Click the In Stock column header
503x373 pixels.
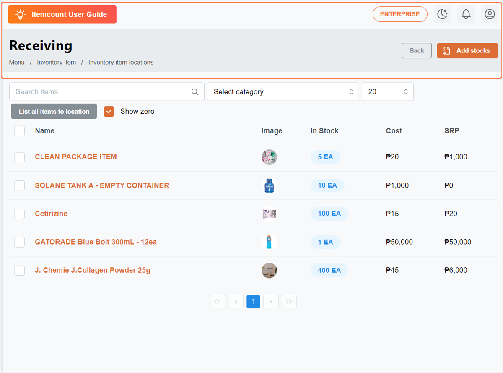[x=324, y=131]
